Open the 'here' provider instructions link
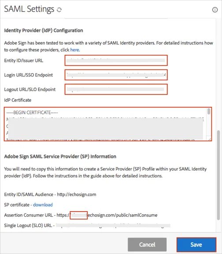This screenshot has width=222, height=254. tap(74, 50)
